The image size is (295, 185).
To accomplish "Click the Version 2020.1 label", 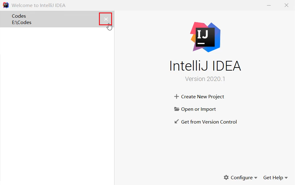I will [205, 79].
